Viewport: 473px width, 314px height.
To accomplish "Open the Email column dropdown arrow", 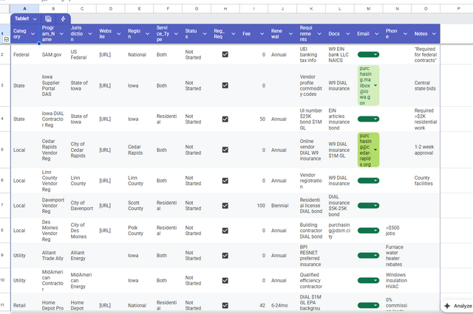I will 377,34.
